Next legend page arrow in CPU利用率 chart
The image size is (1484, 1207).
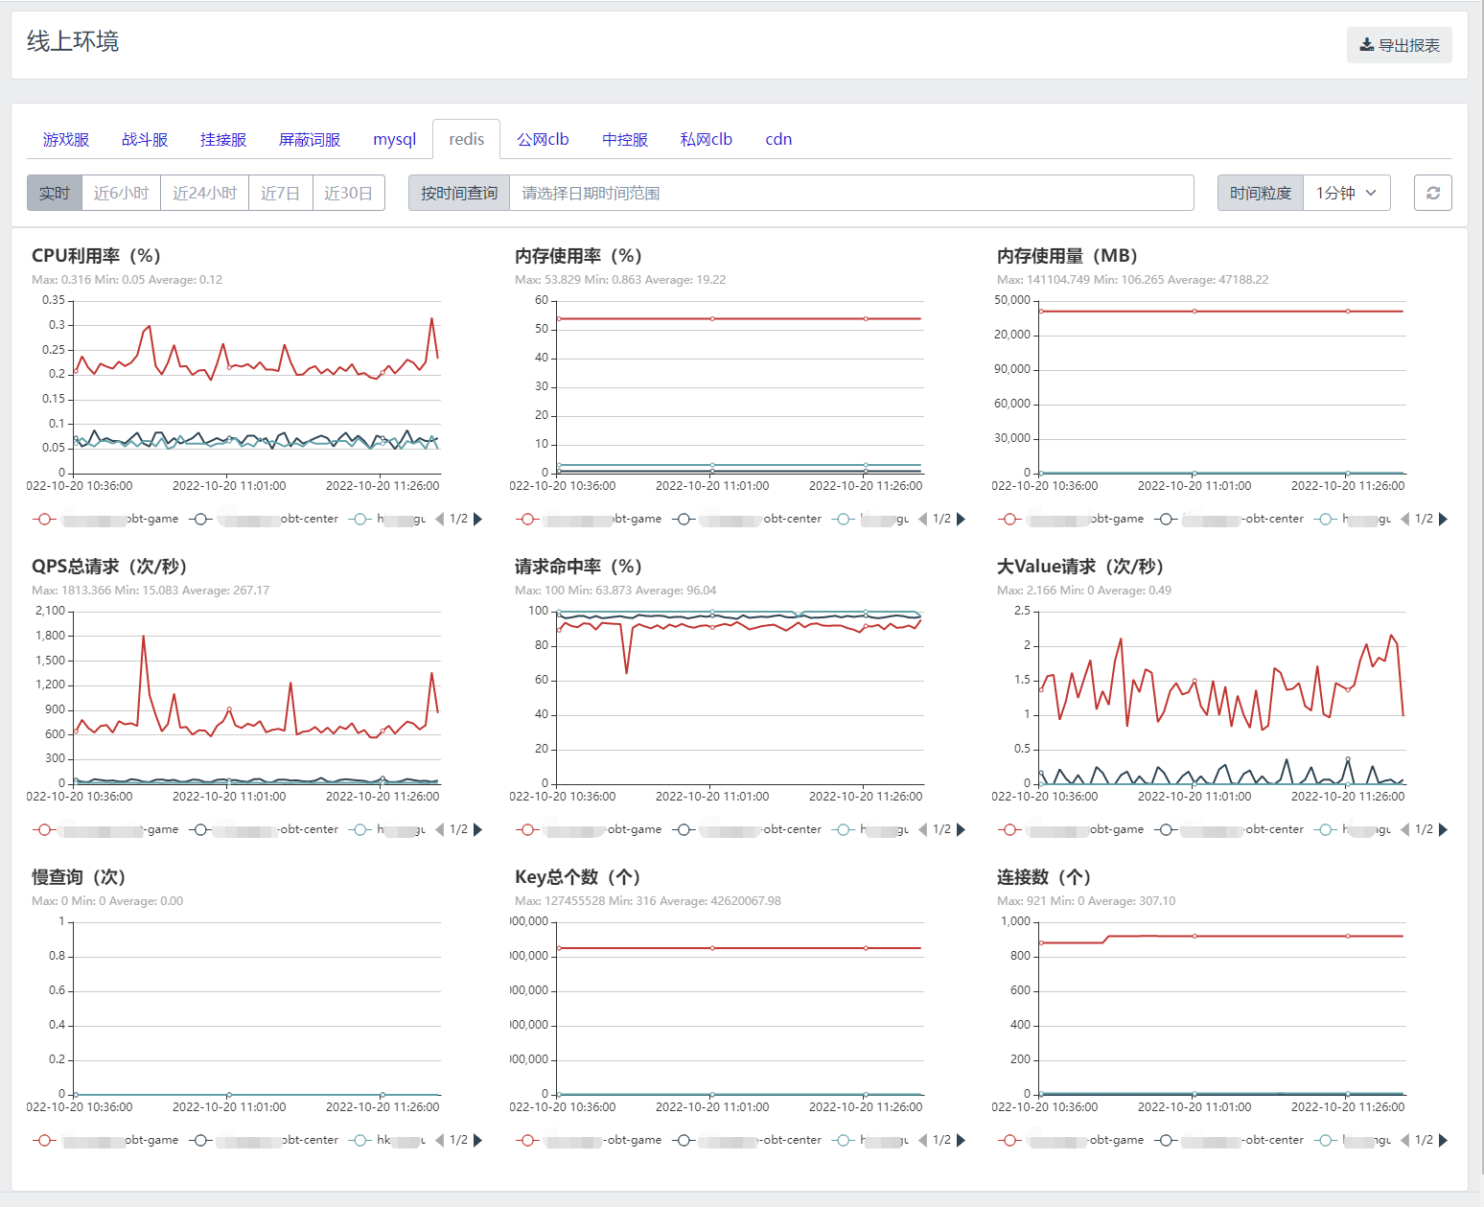(x=478, y=519)
